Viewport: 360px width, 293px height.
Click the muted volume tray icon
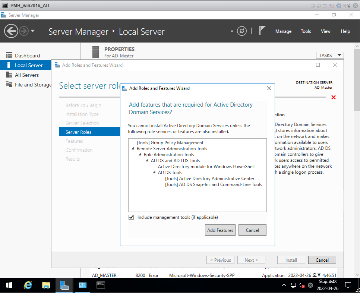click(301, 285)
